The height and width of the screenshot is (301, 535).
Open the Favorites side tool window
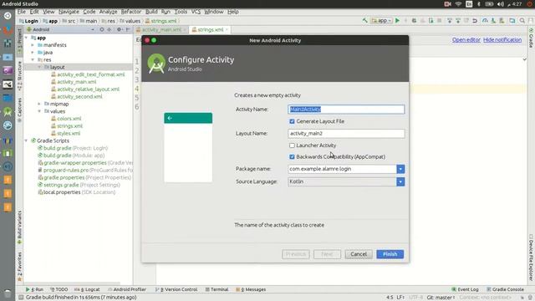(19, 267)
